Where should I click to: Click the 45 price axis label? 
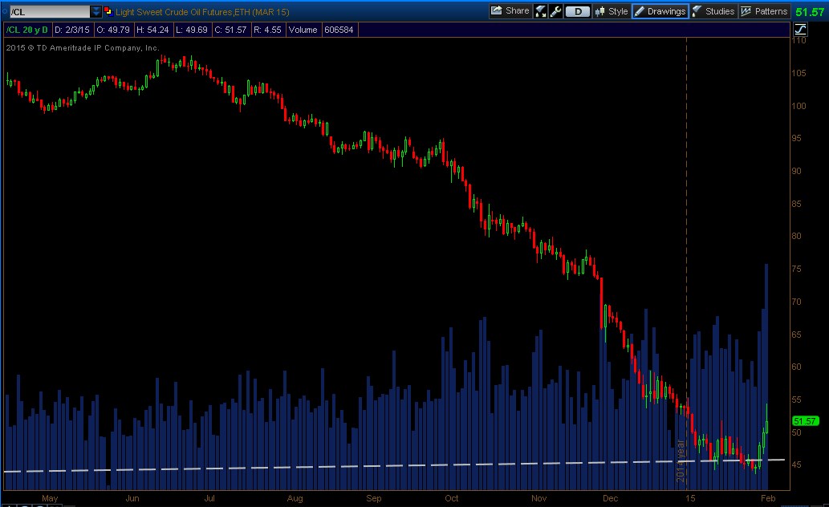(x=796, y=464)
